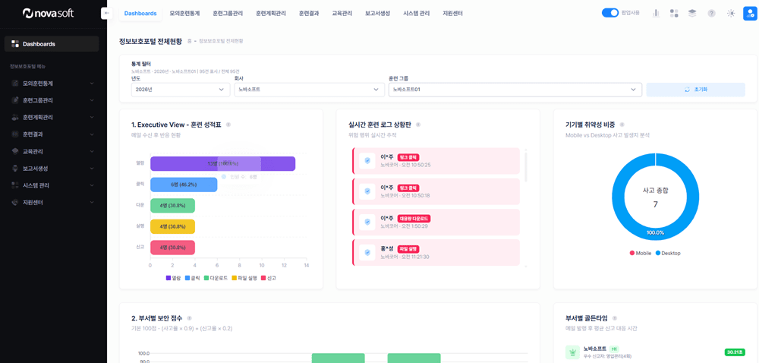This screenshot has width=759, height=363.
Task: Open the 보고서생성 top menu
Action: [377, 14]
